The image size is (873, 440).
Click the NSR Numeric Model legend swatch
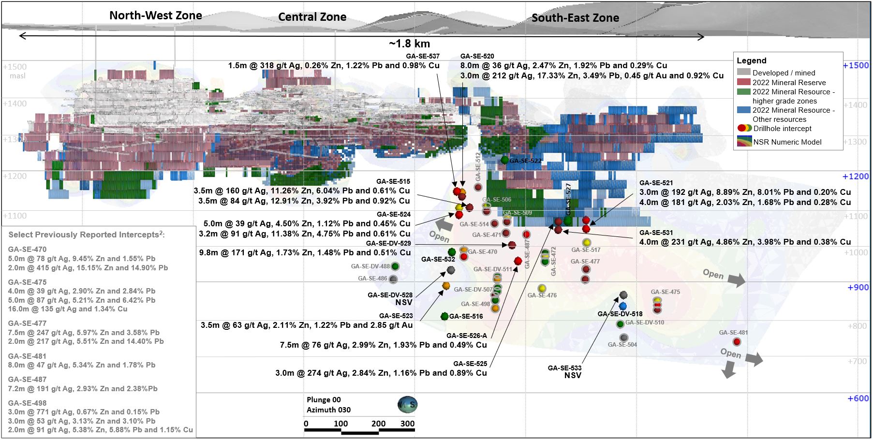(744, 141)
